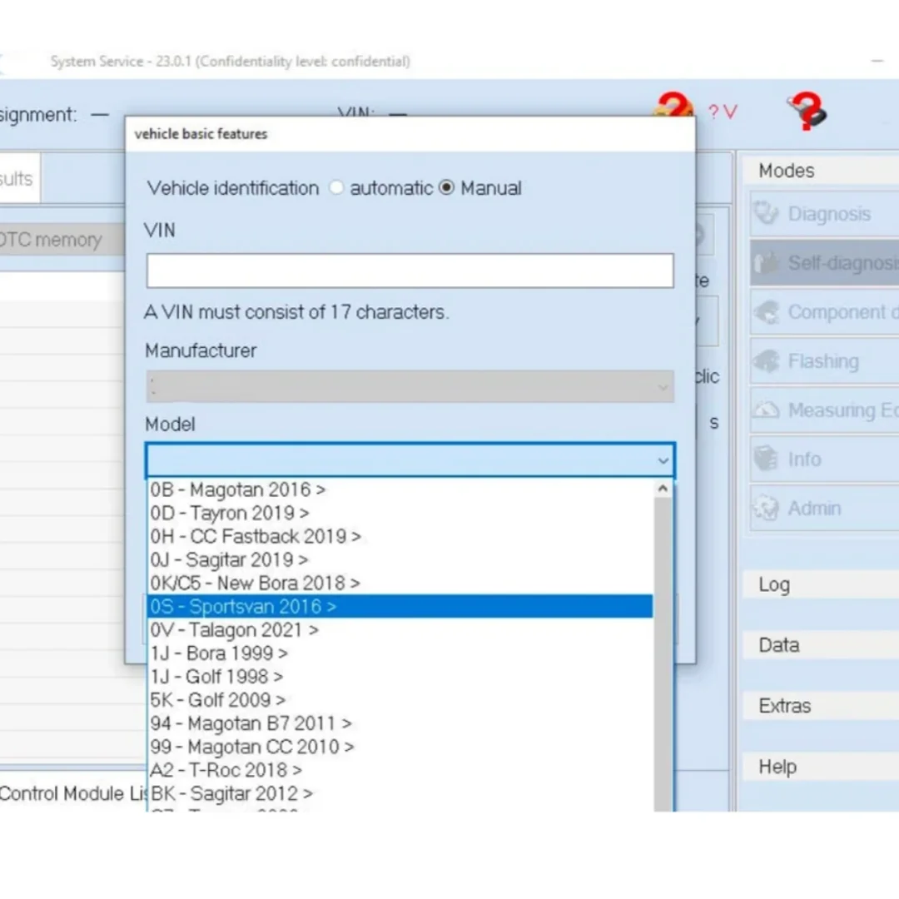Click the Component diagnosis icon
The height and width of the screenshot is (899, 899).
[x=766, y=312]
